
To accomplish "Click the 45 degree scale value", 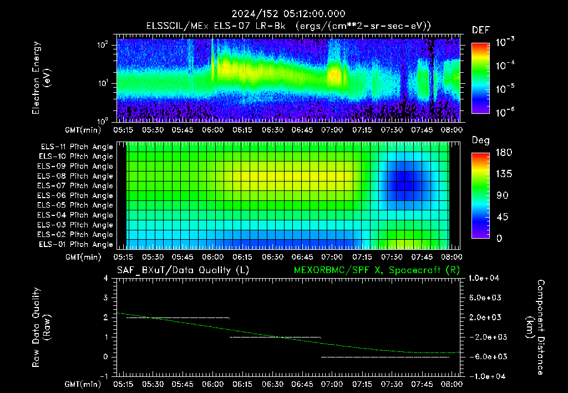I will click(502, 217).
